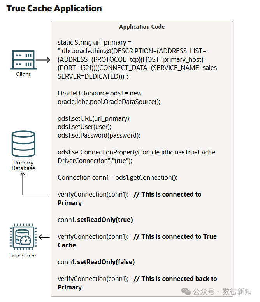Click the static String url_primary declaration
The width and height of the screenshot is (260, 302).
point(95,42)
